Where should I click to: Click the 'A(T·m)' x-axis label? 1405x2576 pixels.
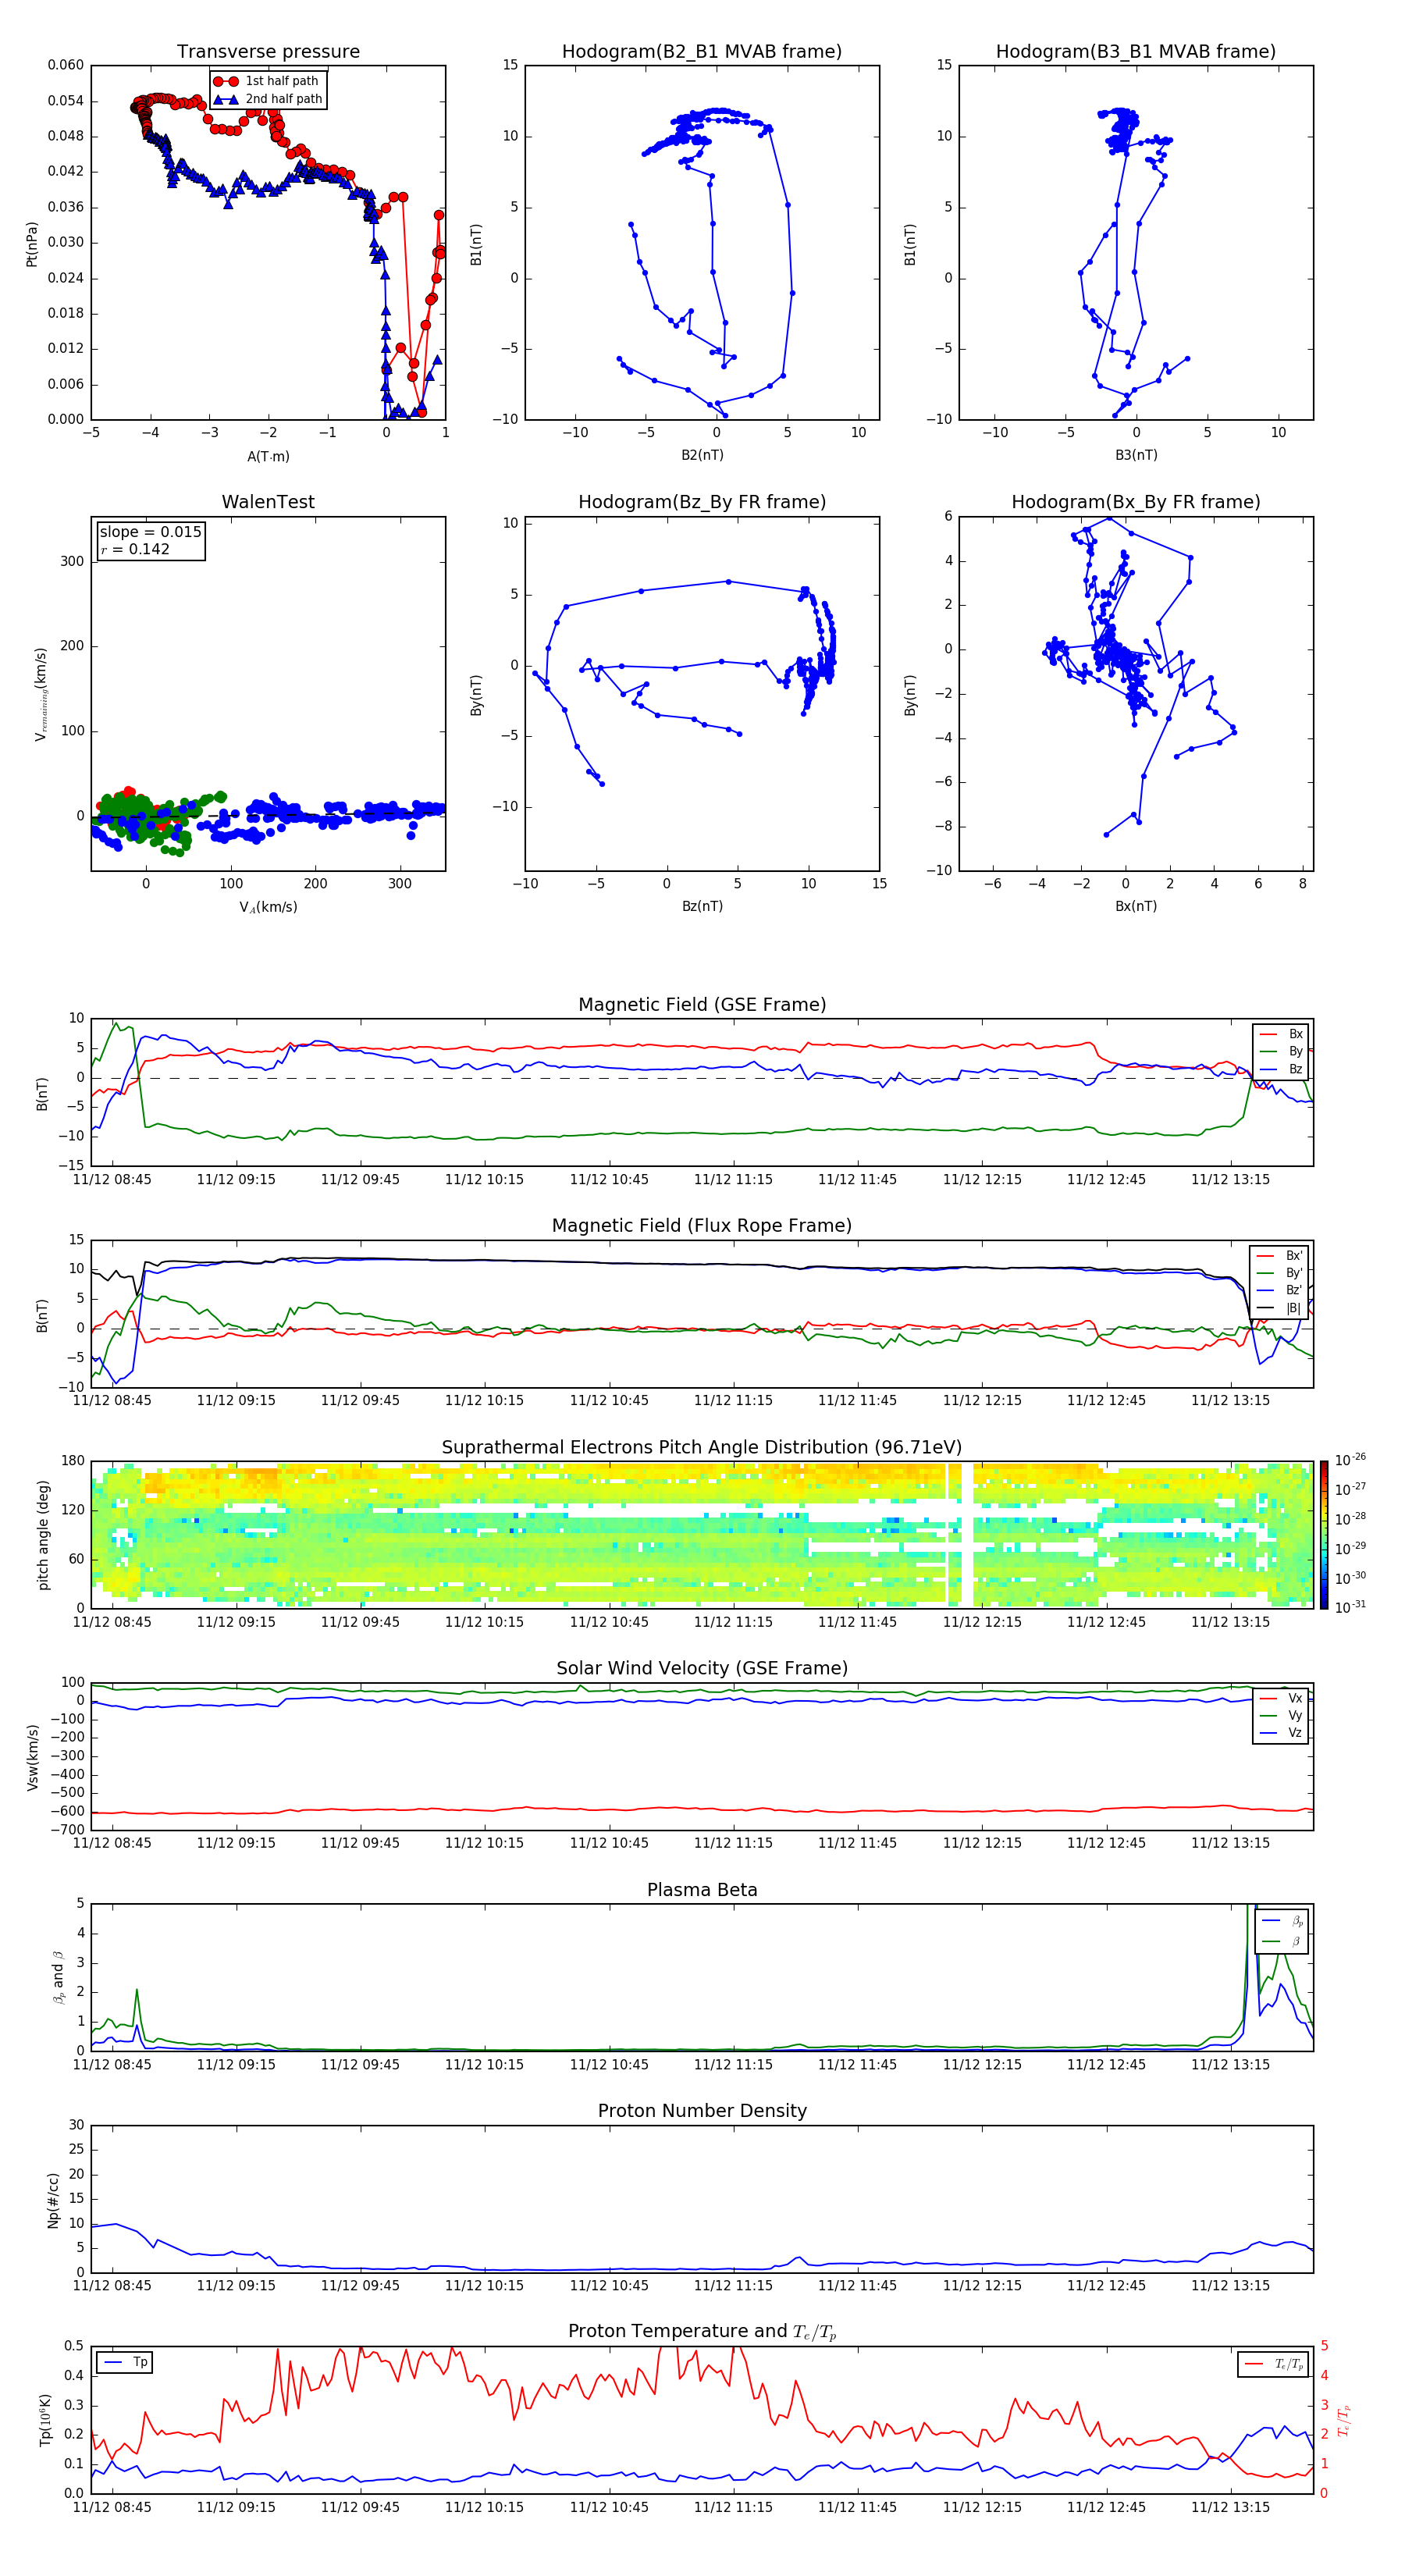pos(268,457)
